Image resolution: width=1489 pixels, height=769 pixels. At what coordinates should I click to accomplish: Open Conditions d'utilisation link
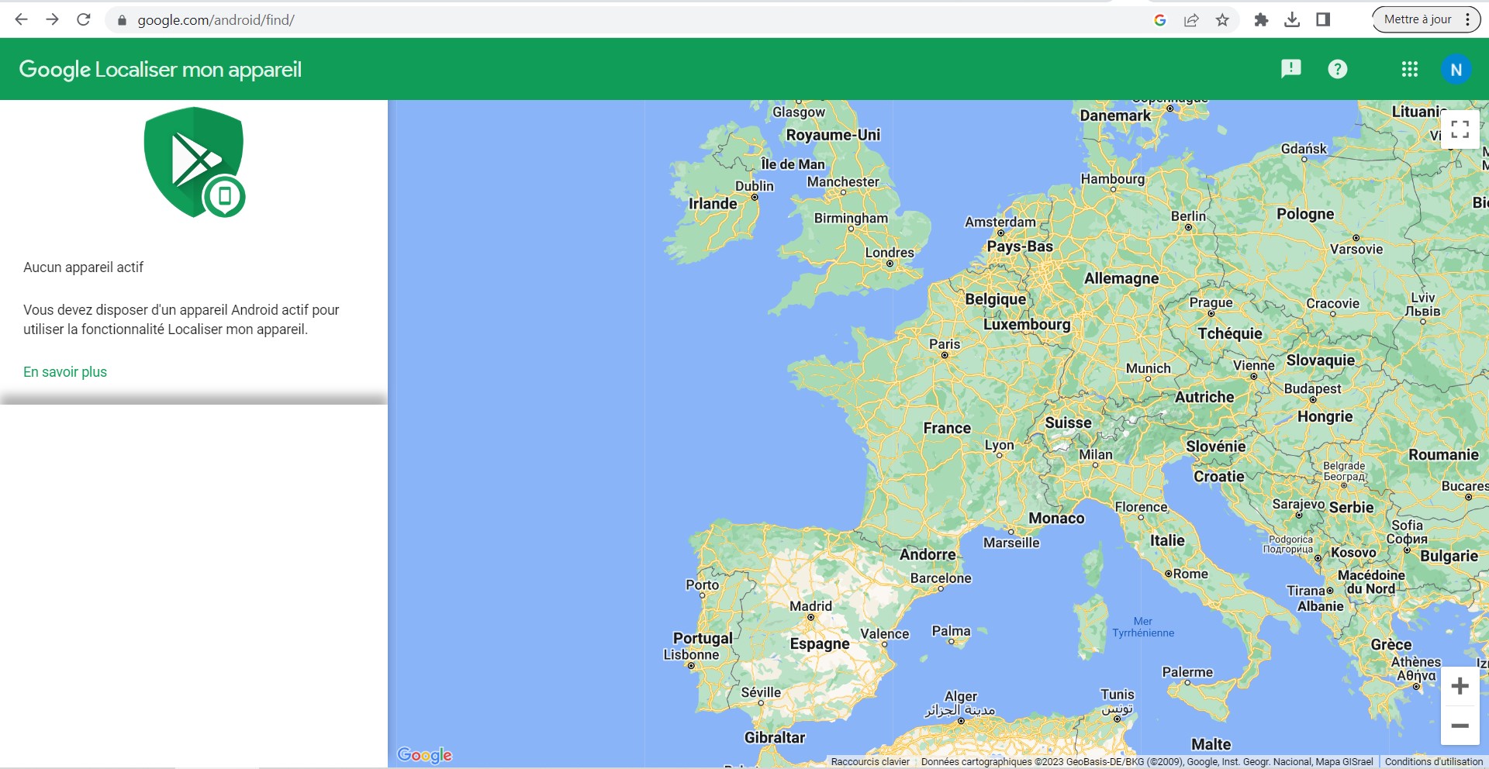tap(1433, 762)
